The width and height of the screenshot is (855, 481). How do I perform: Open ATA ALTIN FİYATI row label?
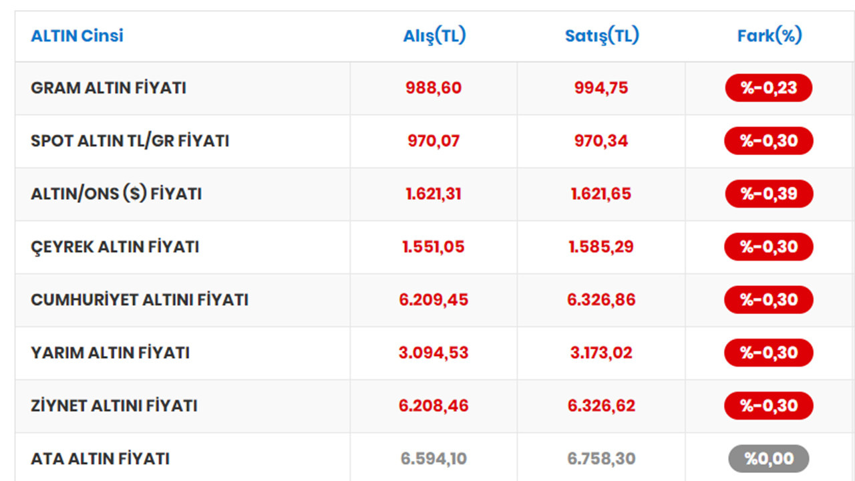pyautogui.click(x=100, y=459)
